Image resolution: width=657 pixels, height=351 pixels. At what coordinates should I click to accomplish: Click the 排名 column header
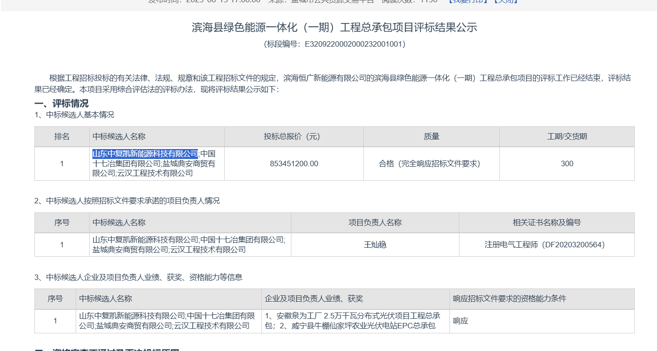point(62,137)
